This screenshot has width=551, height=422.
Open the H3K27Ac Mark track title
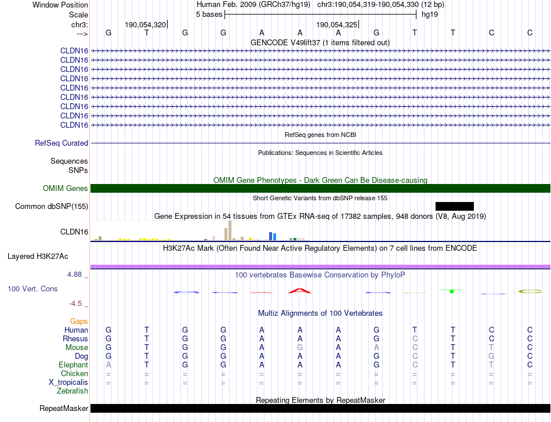[x=320, y=248]
